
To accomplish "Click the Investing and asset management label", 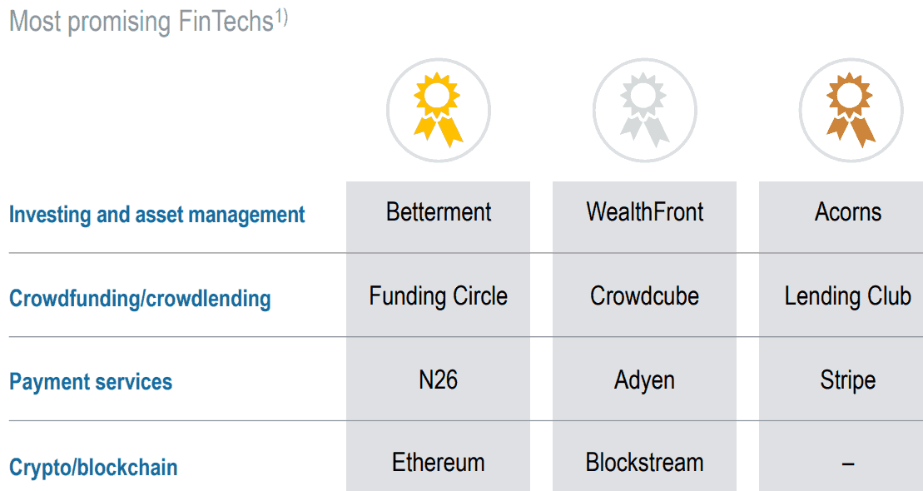I will 156,215.
